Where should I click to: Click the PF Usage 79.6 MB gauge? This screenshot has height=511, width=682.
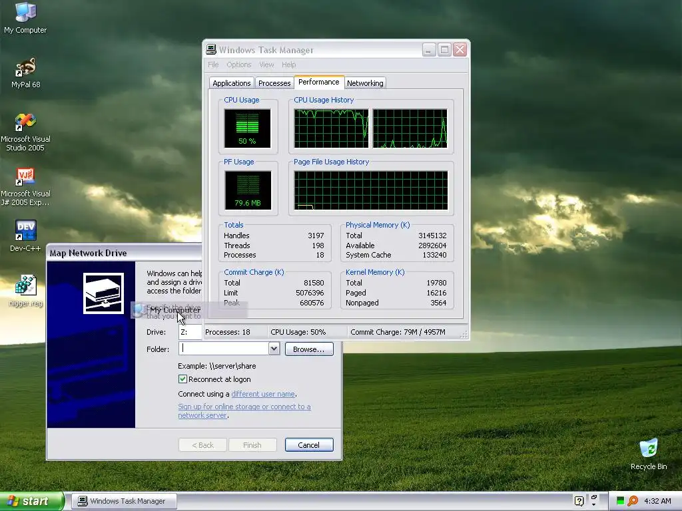coord(248,190)
